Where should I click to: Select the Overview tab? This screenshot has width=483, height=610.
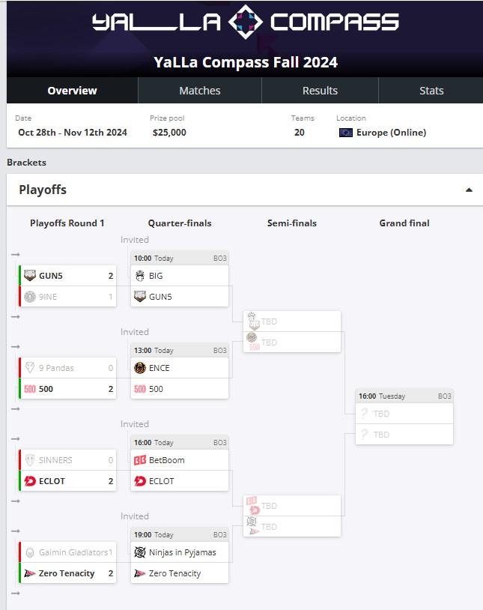(x=73, y=90)
